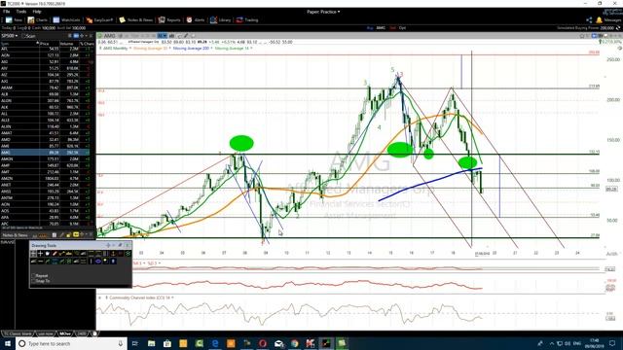Open the chart timeframe dropdown

[x=162, y=36]
